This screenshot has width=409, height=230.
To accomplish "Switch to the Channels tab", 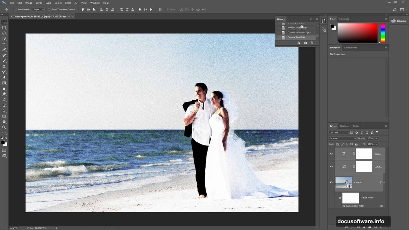I will point(345,126).
